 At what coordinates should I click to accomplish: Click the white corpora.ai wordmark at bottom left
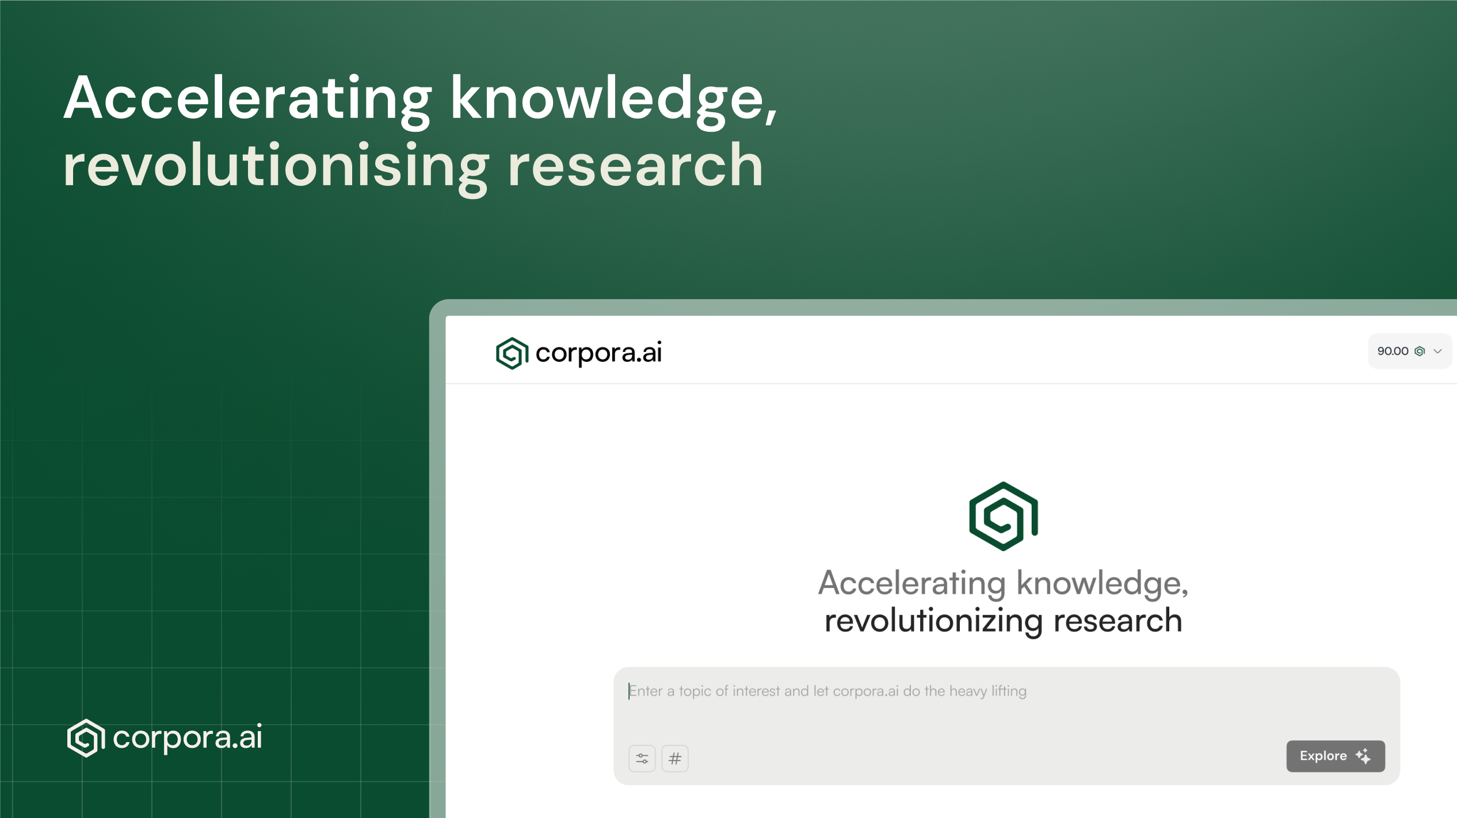click(x=187, y=737)
